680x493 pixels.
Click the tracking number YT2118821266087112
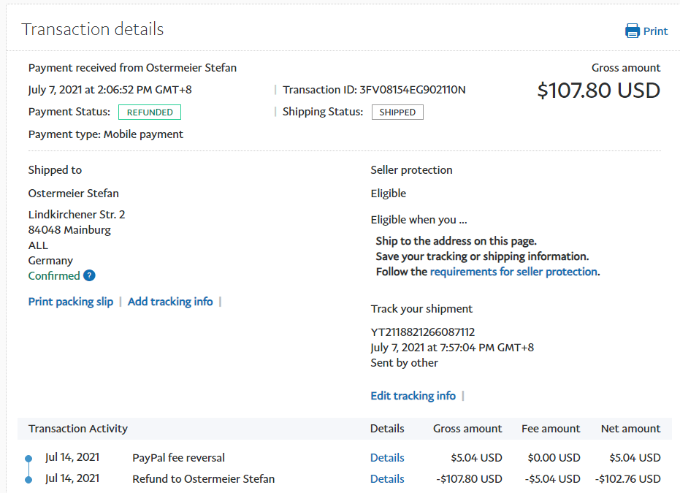point(423,332)
